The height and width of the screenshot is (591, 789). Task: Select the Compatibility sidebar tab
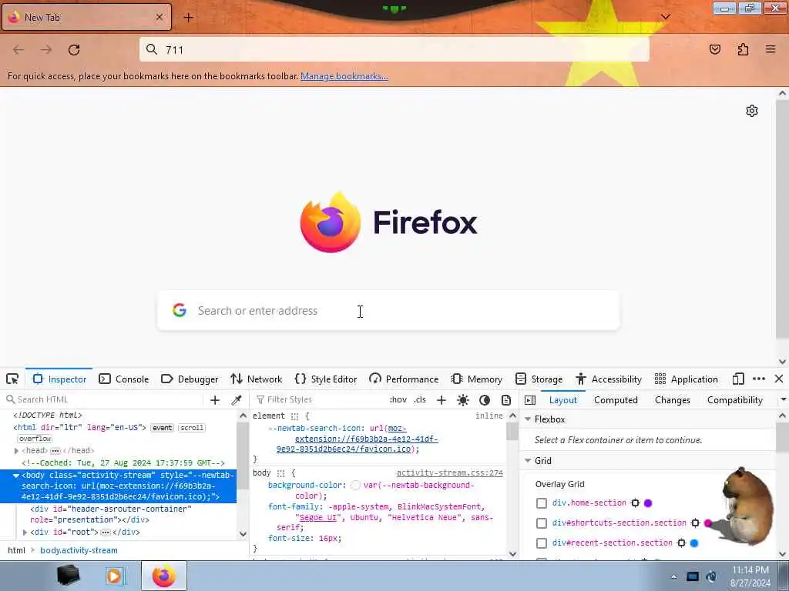point(734,400)
